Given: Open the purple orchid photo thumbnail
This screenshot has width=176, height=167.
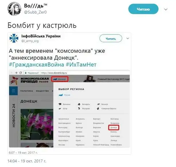Looking at the screenshot, I should pyautogui.click(x=37, y=124).
